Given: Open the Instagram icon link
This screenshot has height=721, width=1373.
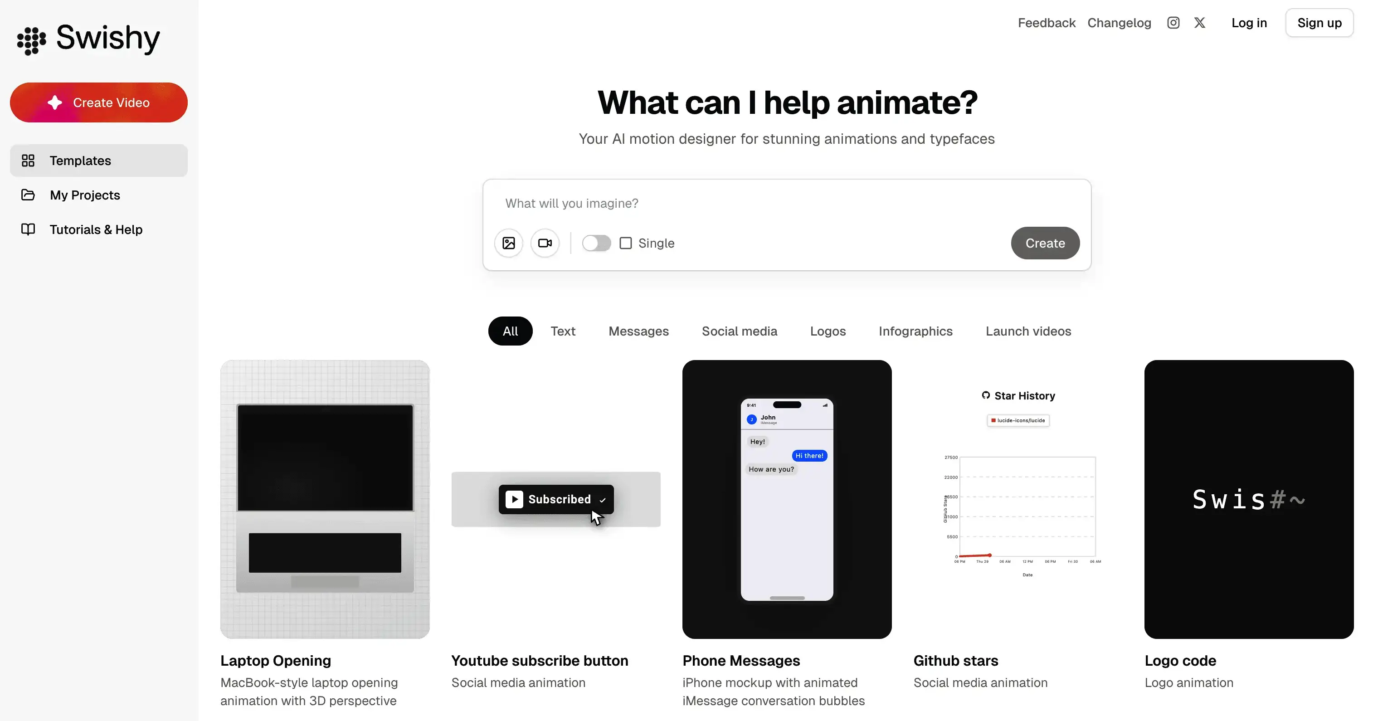Looking at the screenshot, I should pos(1173,22).
